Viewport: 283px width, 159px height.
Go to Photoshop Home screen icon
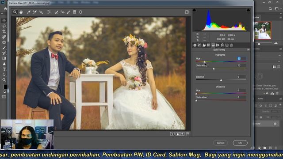[x=6, y=9]
